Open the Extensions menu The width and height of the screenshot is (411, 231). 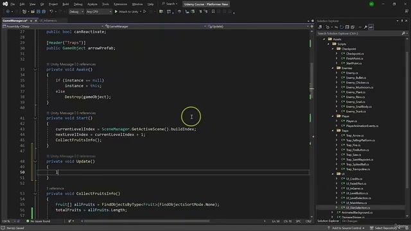120,4
